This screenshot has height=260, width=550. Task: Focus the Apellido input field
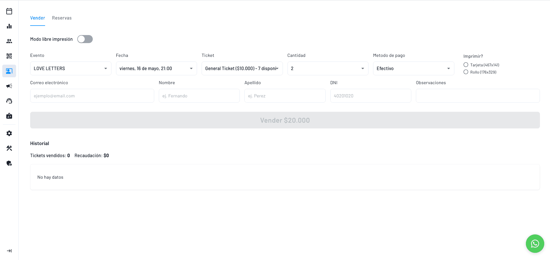[285, 96]
